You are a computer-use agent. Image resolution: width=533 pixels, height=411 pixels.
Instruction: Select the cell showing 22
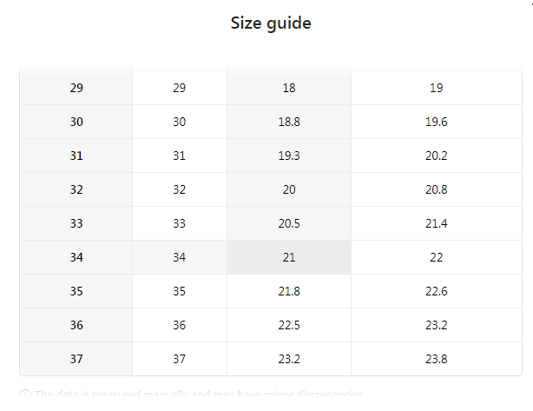437,257
